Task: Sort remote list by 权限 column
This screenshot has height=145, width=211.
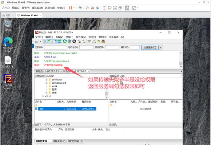Action: [x=163, y=101]
